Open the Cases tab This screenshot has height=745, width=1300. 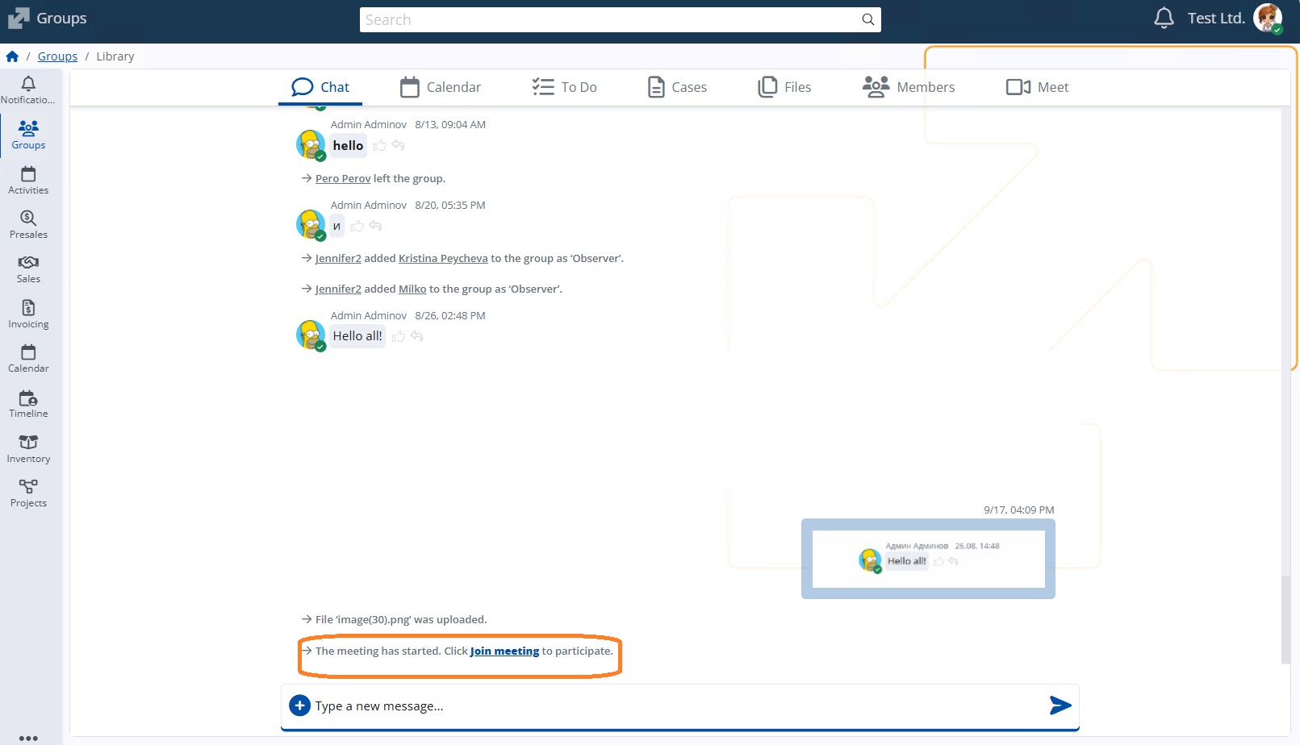click(677, 87)
